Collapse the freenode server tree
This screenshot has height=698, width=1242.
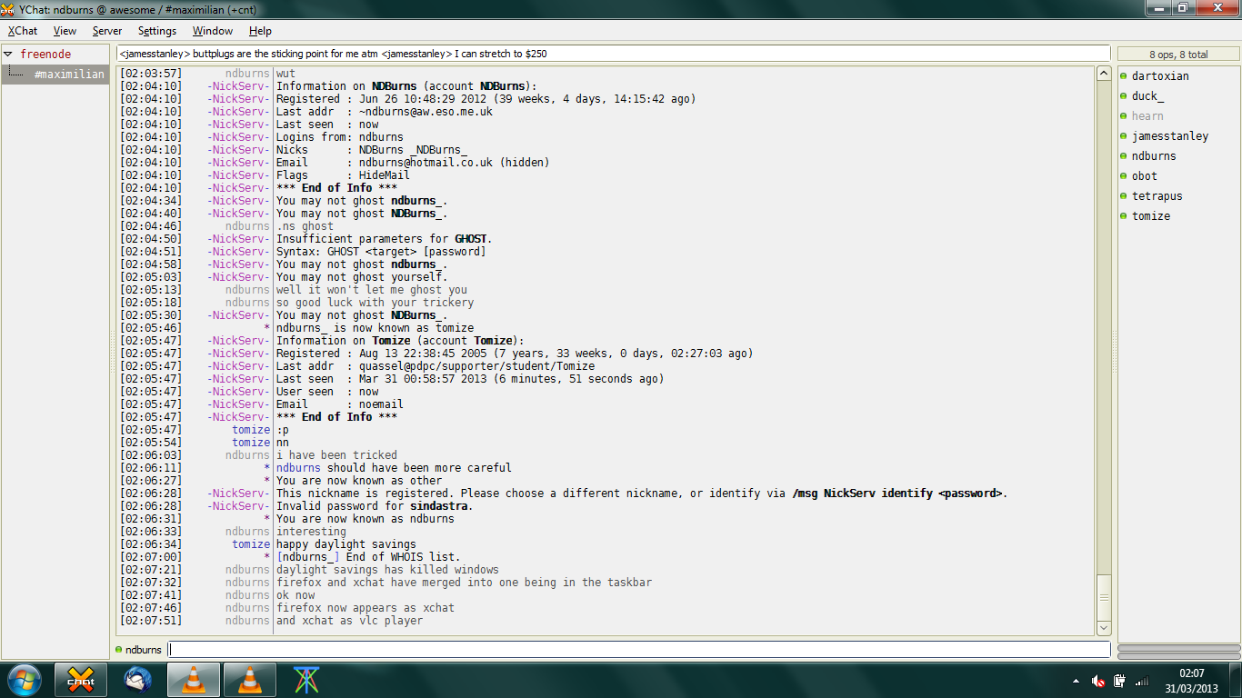(8, 55)
